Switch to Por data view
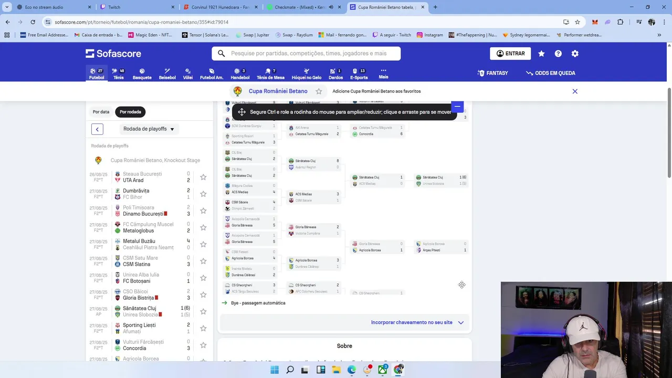This screenshot has width=672, height=378. coord(101,112)
